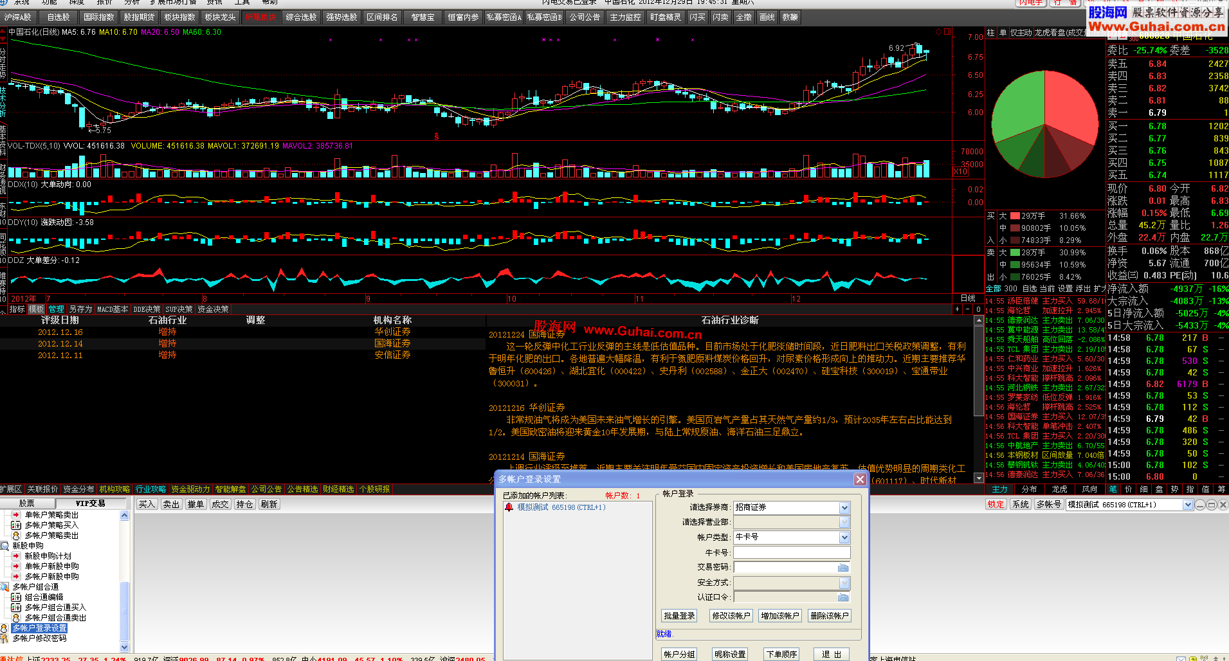The width and height of the screenshot is (1229, 661).
Task: Click the arrow icon beside 多帐户新股申购
Action: pyautogui.click(x=16, y=577)
